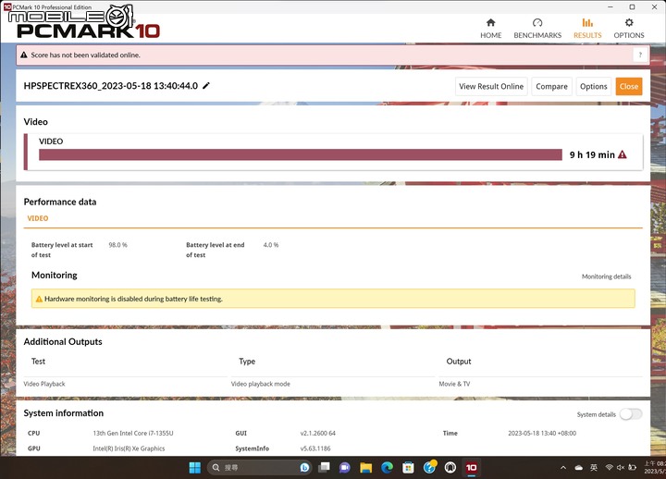Click the VIDEO battery life result bar
This screenshot has height=479, width=666.
point(301,154)
